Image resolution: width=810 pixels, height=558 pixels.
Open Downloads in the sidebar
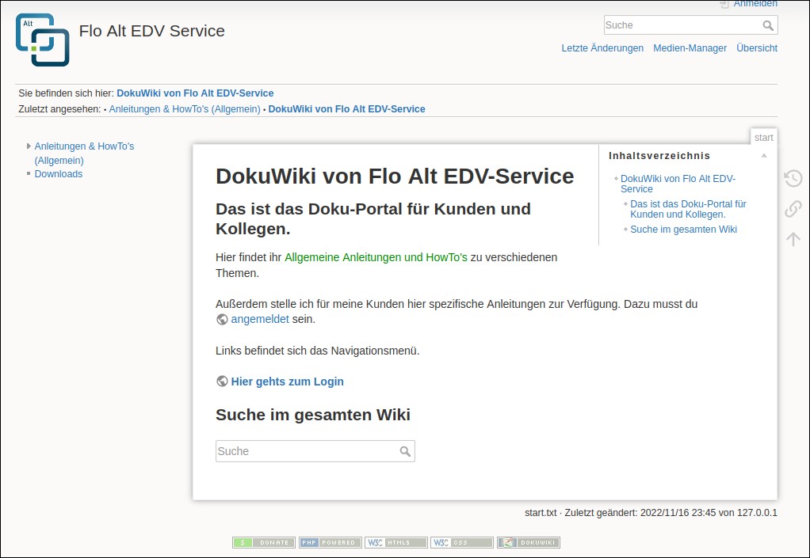coord(59,174)
